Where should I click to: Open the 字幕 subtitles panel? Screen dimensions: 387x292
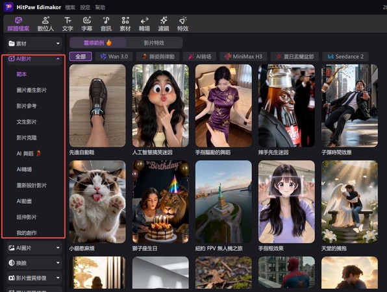86,24
